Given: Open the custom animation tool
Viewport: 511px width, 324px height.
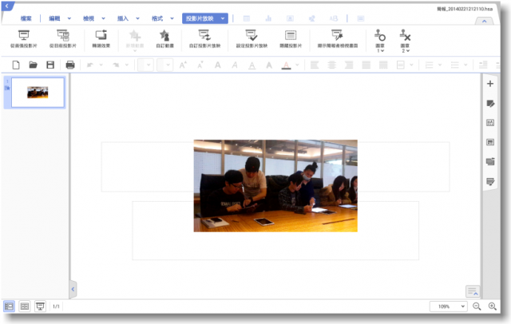Looking at the screenshot, I should pyautogui.click(x=164, y=39).
